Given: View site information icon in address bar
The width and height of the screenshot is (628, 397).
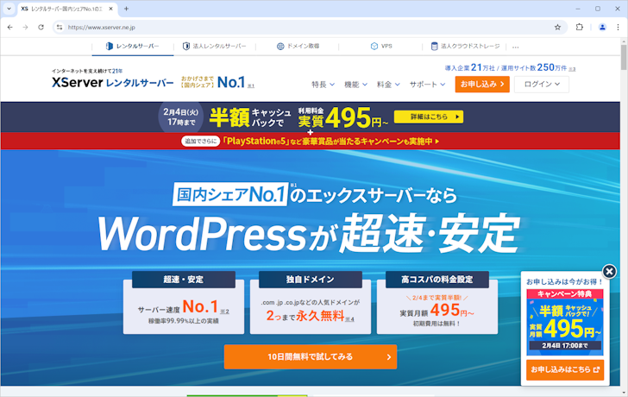Looking at the screenshot, I should coord(60,28).
